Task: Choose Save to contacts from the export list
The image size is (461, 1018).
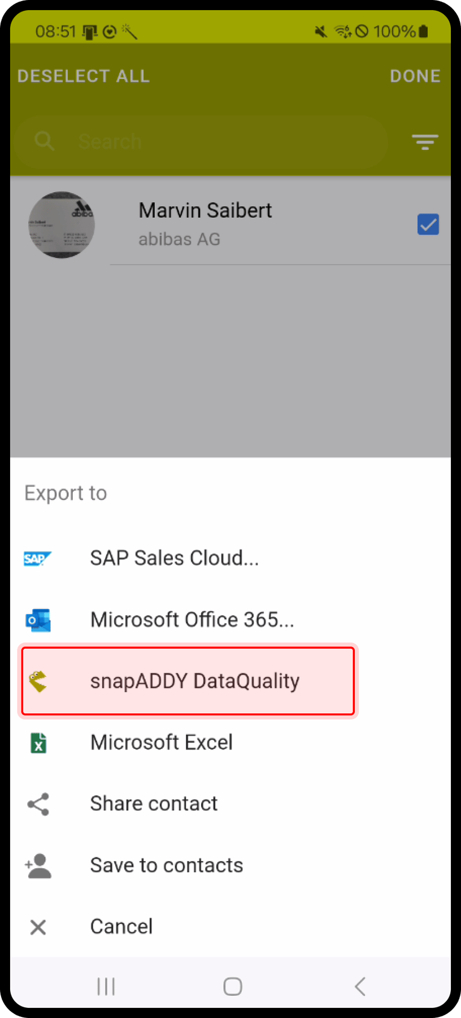Action: tap(166, 865)
